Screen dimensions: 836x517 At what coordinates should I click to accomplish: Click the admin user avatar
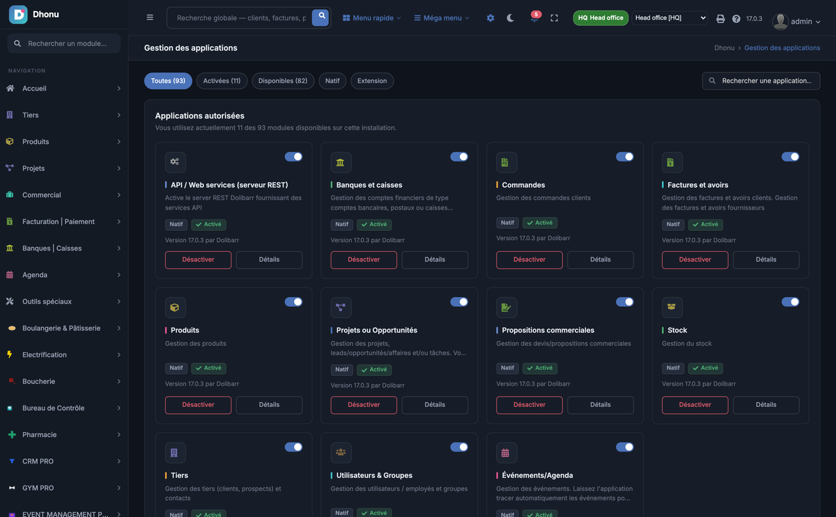[x=780, y=22]
